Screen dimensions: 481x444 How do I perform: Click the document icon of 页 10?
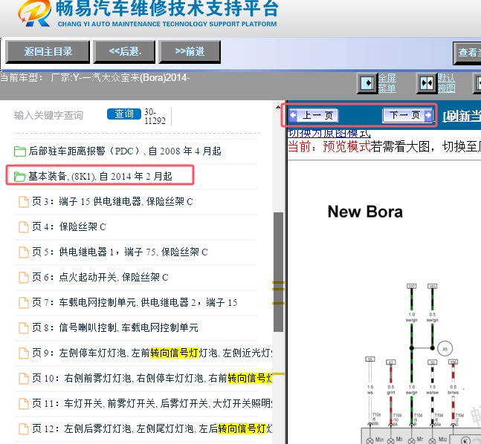(24, 379)
